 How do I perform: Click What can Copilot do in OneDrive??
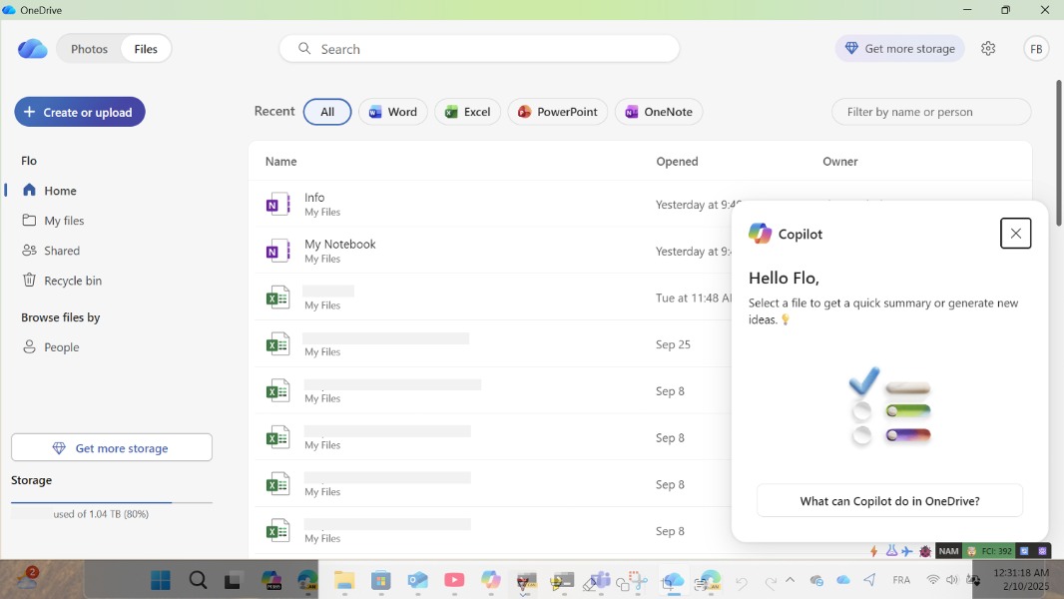tap(888, 500)
